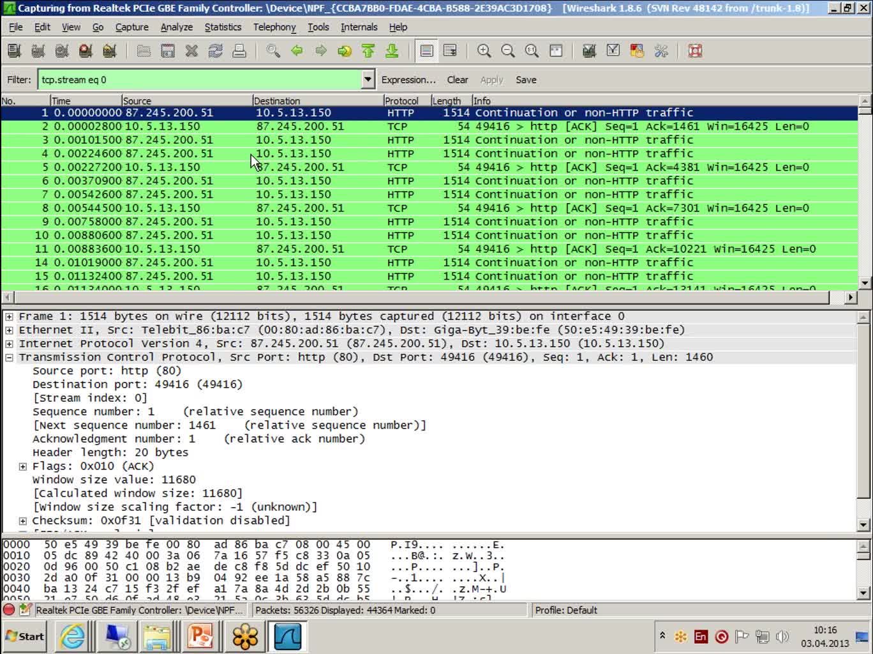
Task: Select packet number 5 row
Action: point(429,167)
